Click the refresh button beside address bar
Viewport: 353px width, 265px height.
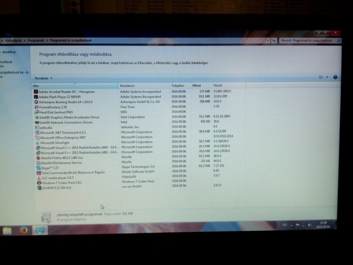click(x=274, y=40)
